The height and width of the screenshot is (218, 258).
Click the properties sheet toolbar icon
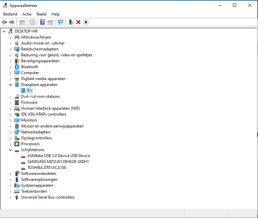click(x=32, y=22)
